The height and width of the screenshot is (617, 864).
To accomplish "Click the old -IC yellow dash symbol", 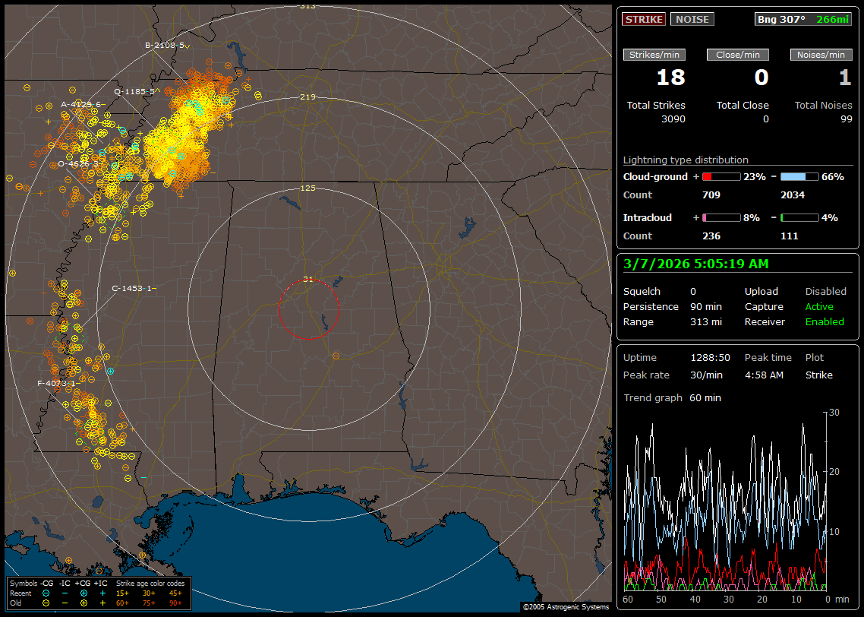I will click(x=65, y=603).
